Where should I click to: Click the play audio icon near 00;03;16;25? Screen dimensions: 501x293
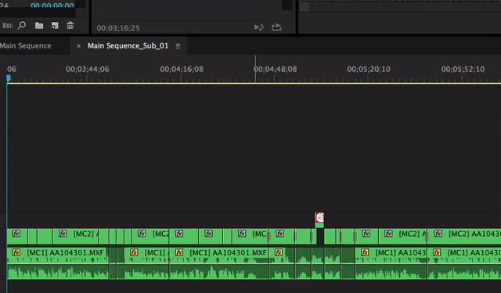pos(259,27)
